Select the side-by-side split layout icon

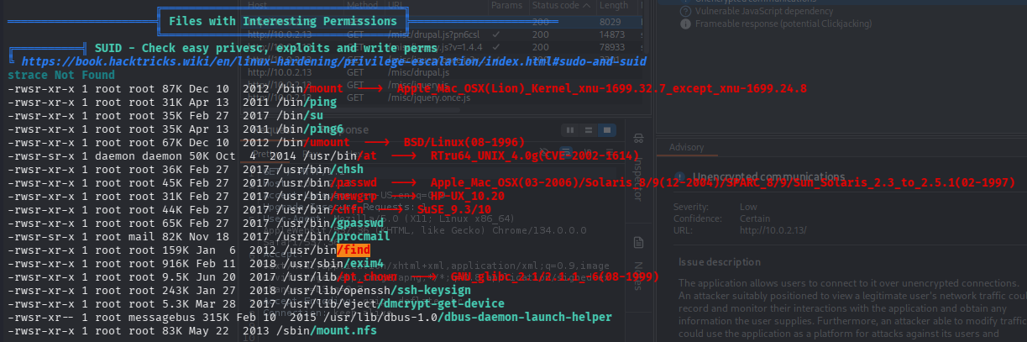pos(570,130)
